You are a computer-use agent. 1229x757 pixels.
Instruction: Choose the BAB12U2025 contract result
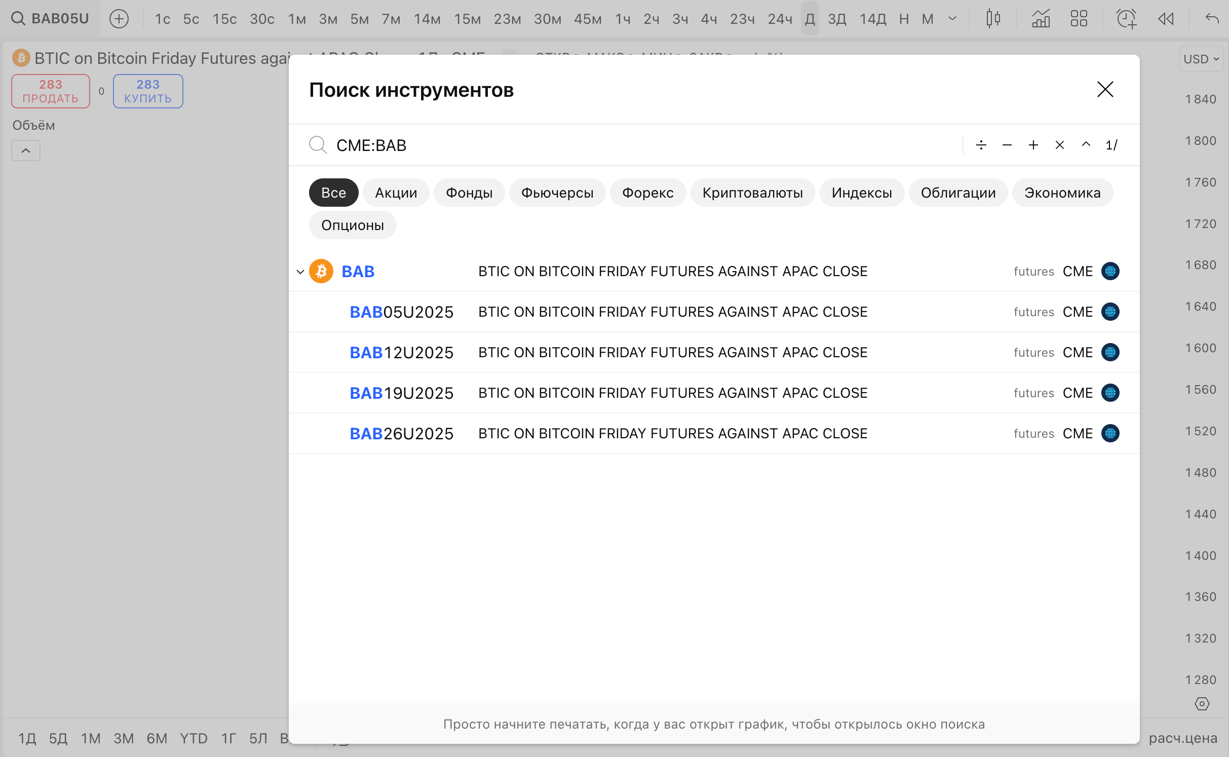401,353
